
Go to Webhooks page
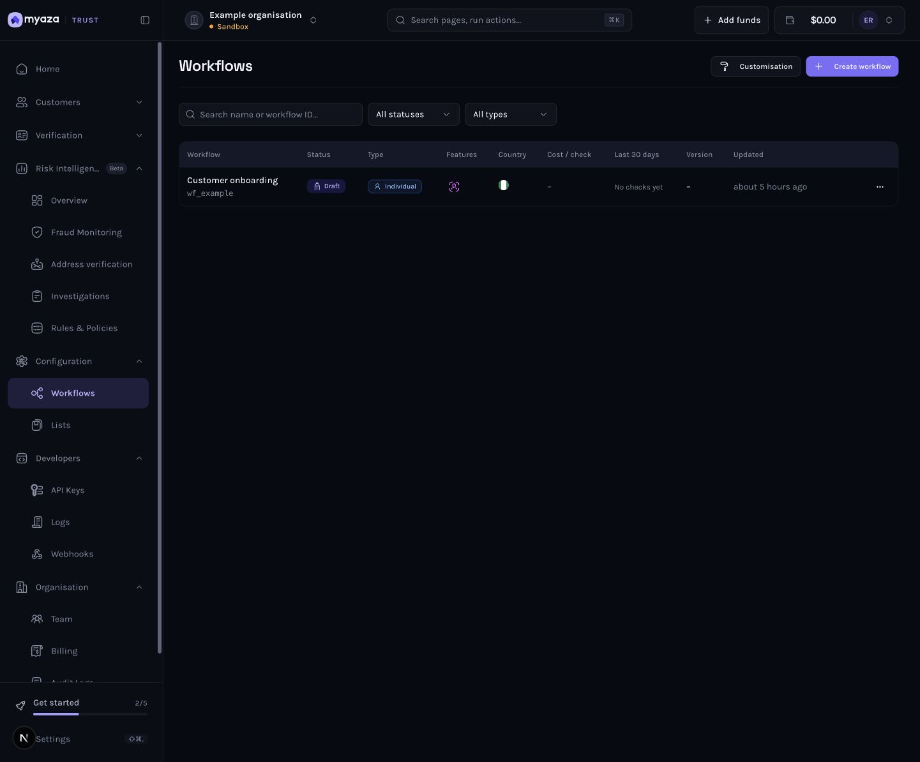pos(78,554)
